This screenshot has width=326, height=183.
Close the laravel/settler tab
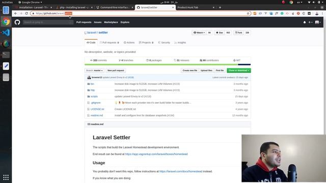point(173,7)
